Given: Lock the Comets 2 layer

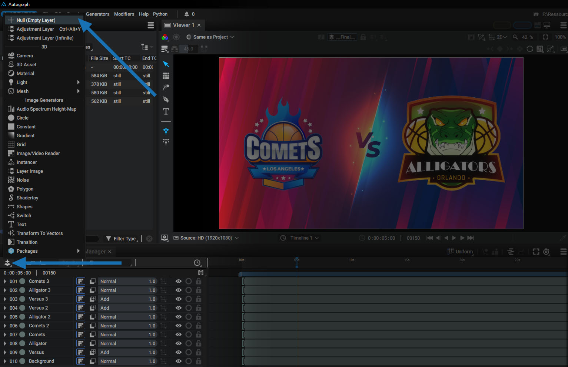Looking at the screenshot, I should (x=199, y=326).
